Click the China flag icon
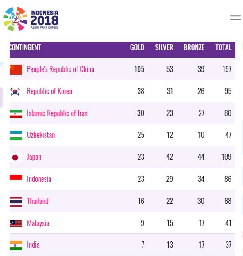The height and width of the screenshot is (256, 243). 16,70
